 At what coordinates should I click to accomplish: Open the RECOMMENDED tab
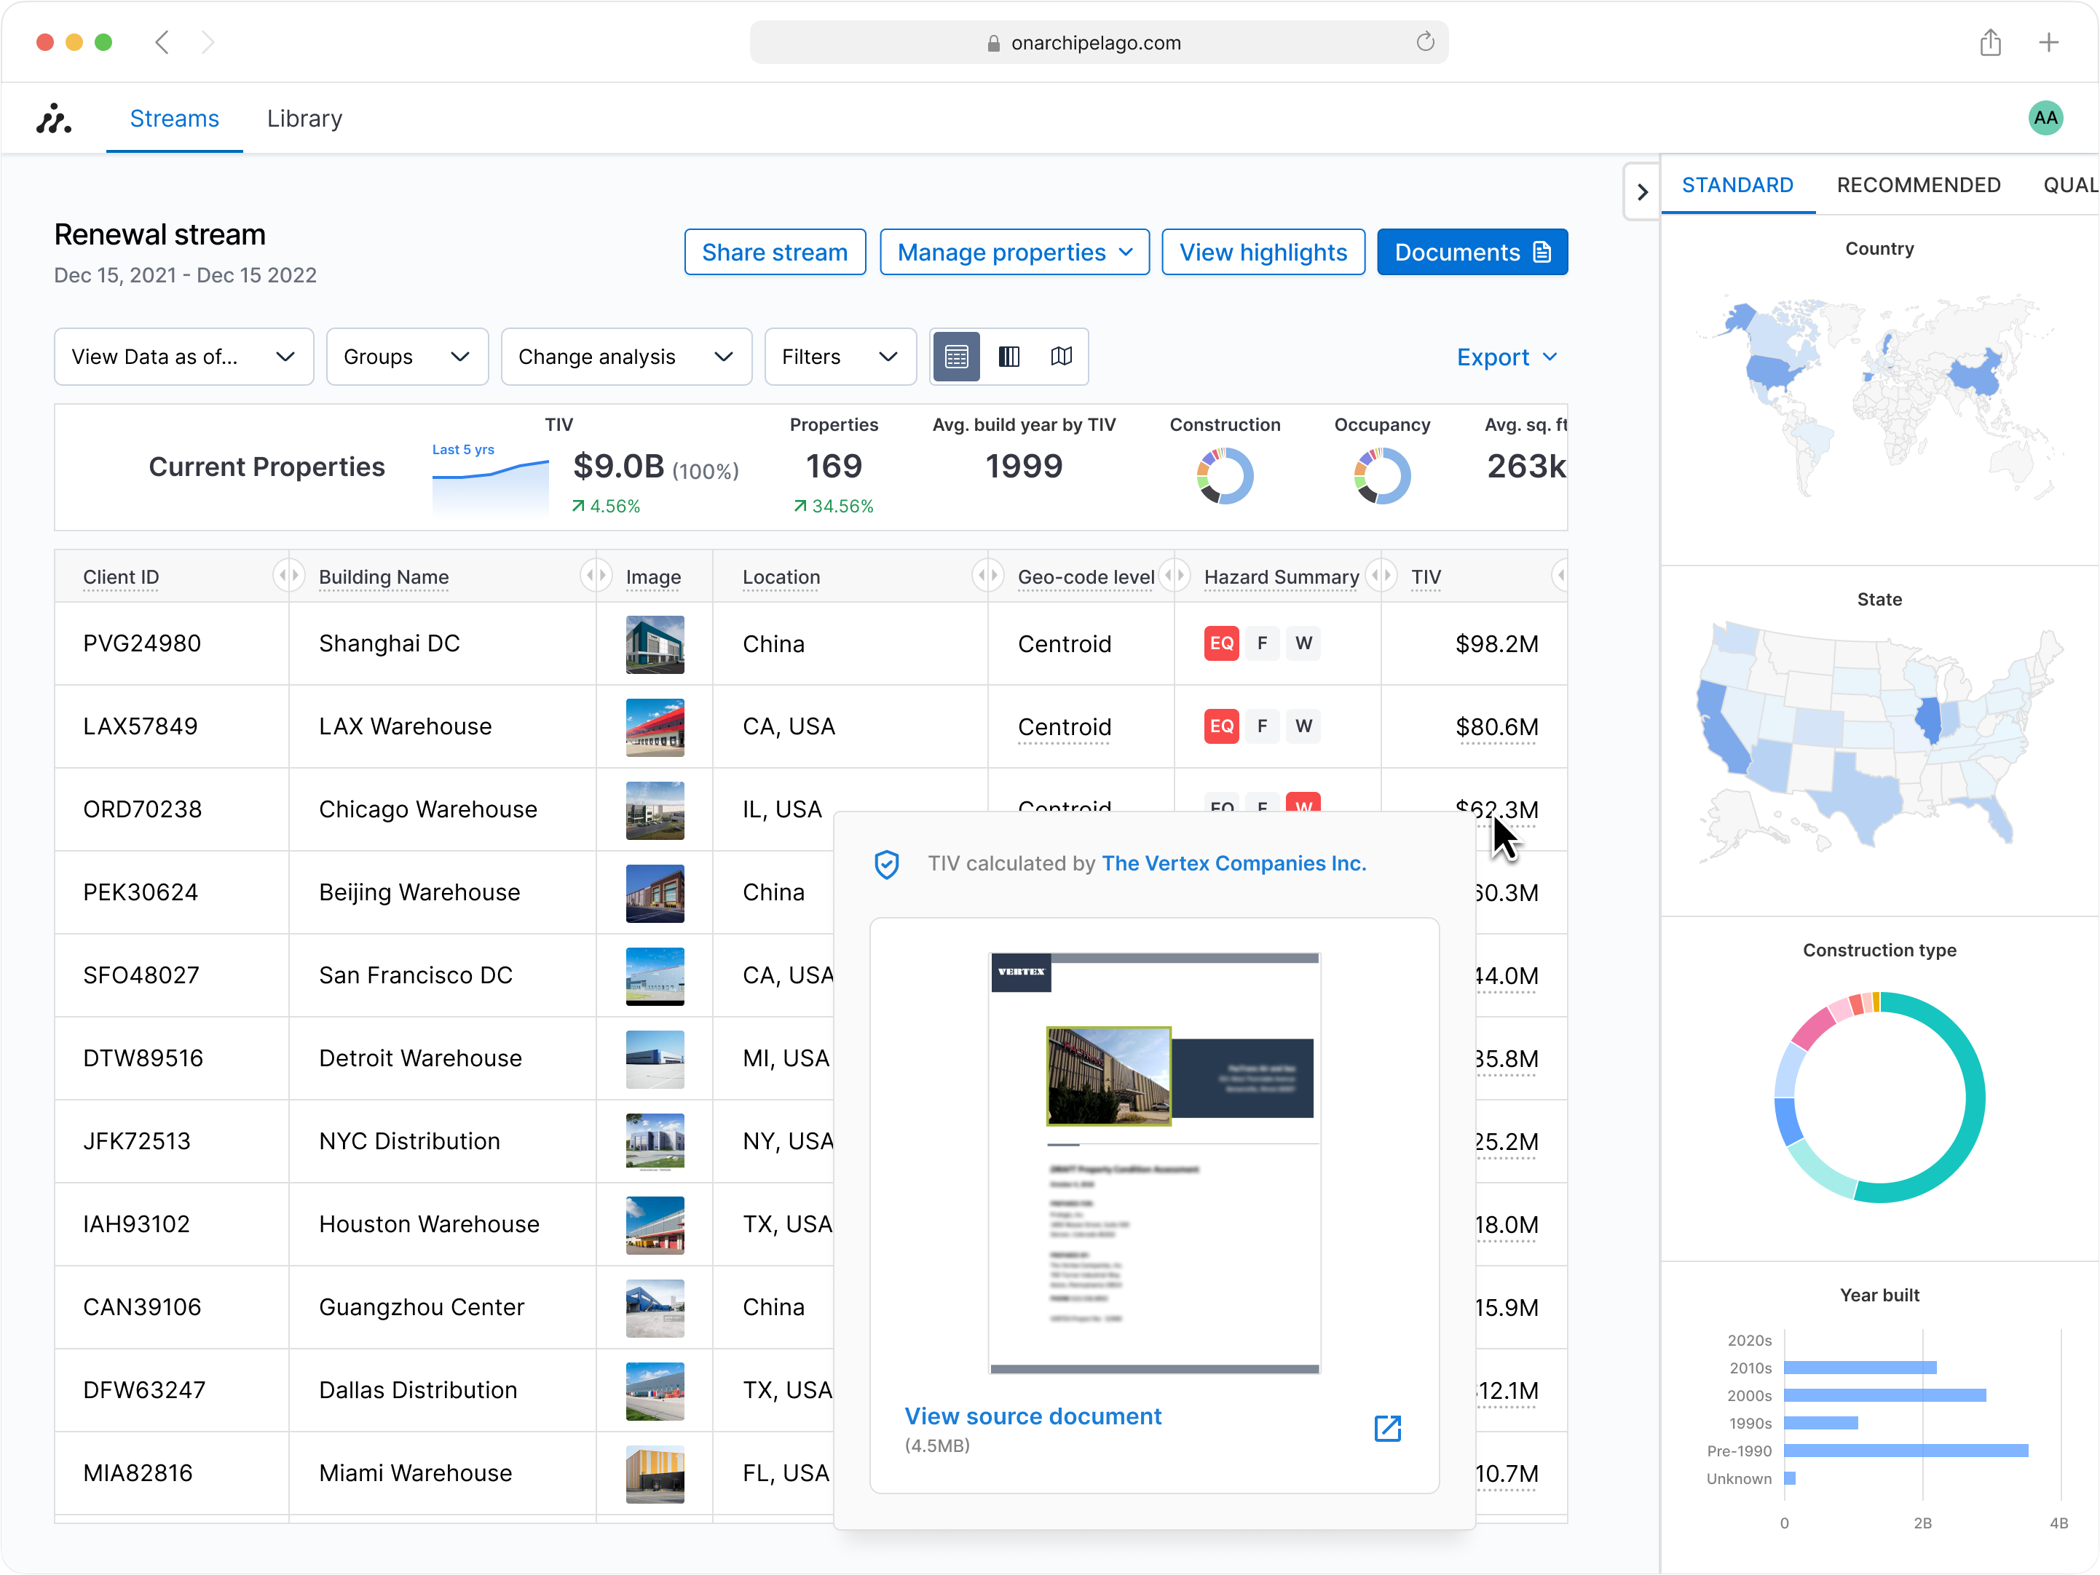coord(1918,185)
